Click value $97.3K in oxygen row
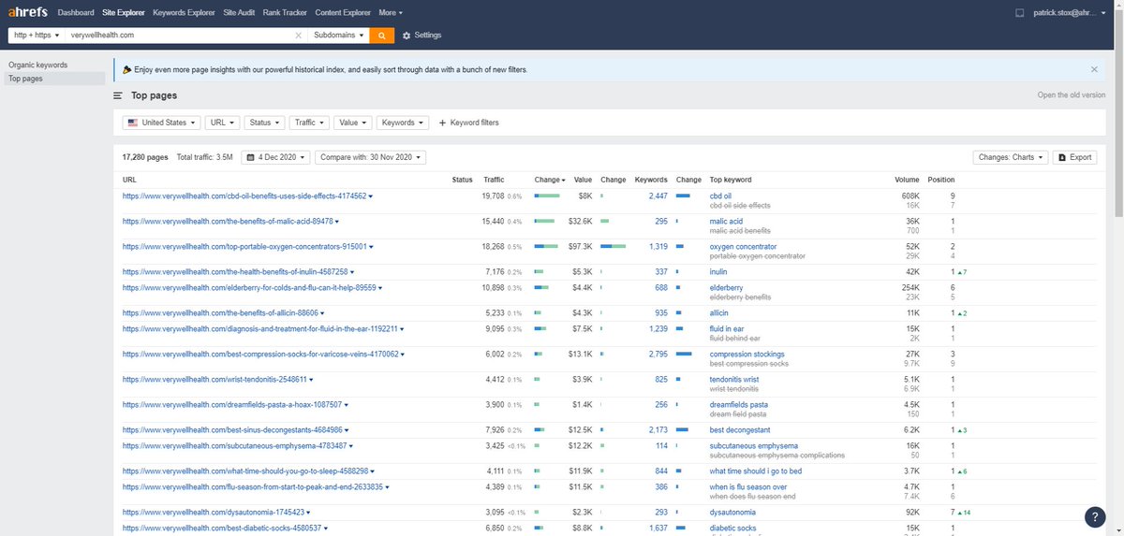 [x=581, y=246]
